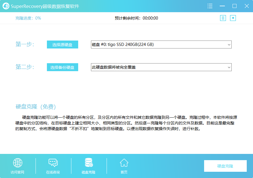Click the 克隆进度: 0% text

28,18
